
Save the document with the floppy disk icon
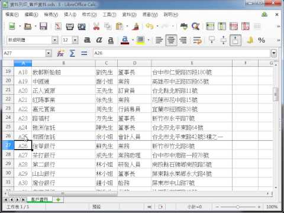(43, 26)
